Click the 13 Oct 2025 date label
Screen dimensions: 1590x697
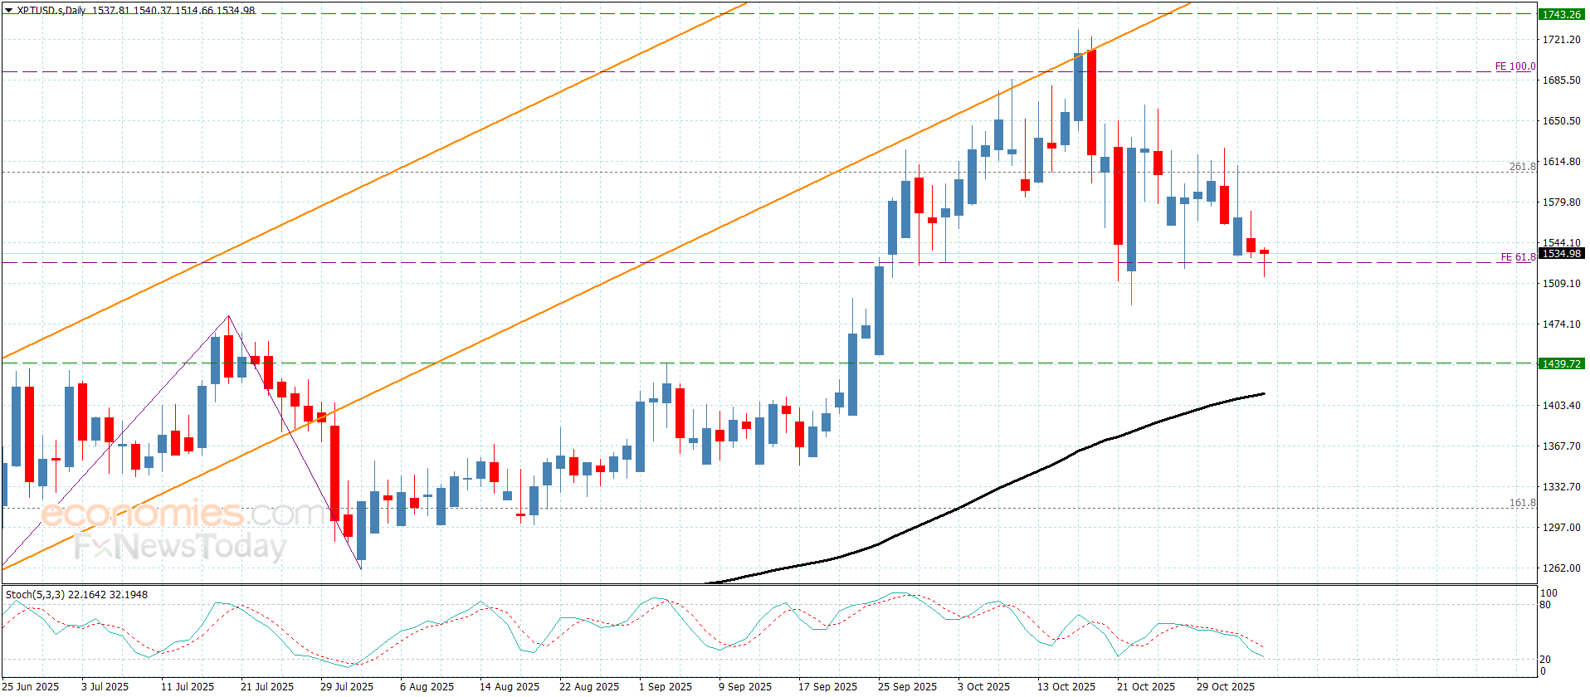point(1066,686)
